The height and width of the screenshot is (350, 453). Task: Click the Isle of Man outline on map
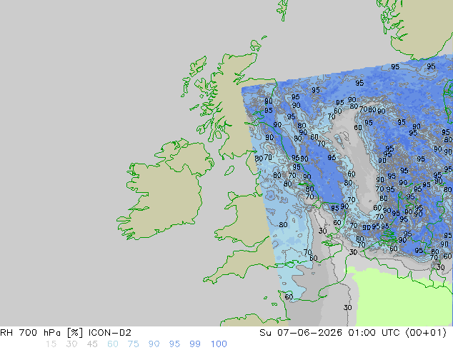[x=229, y=171]
